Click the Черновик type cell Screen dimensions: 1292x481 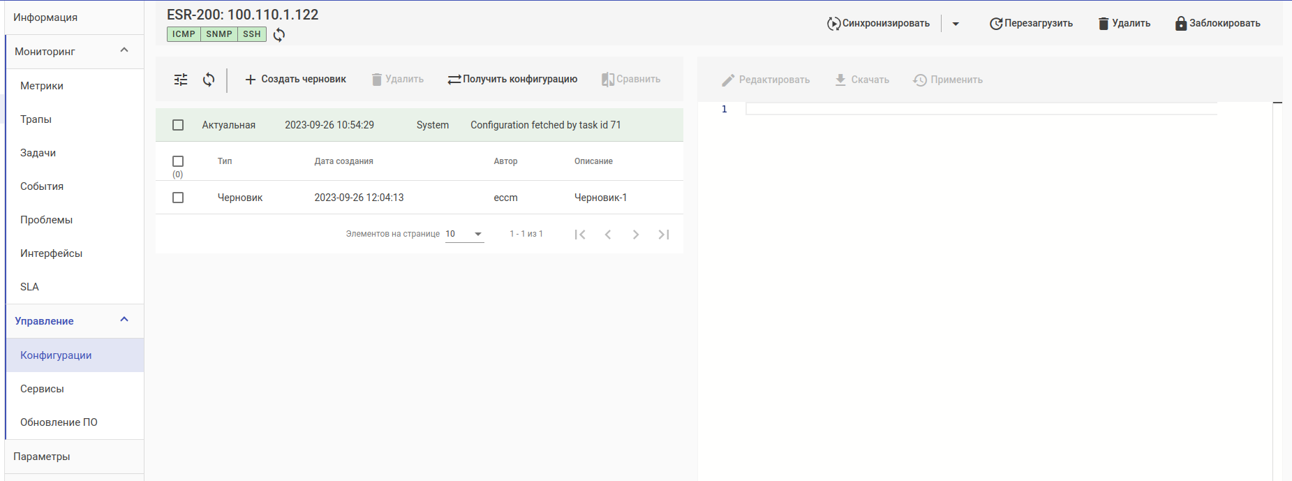click(240, 198)
